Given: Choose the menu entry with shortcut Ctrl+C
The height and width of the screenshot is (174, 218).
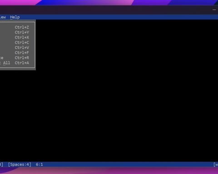Looking at the screenshot, I should click(17, 43).
